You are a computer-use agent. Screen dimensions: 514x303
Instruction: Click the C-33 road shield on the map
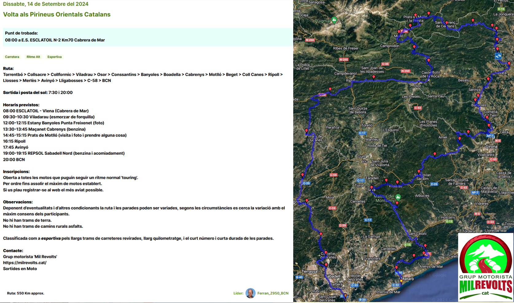354,285
